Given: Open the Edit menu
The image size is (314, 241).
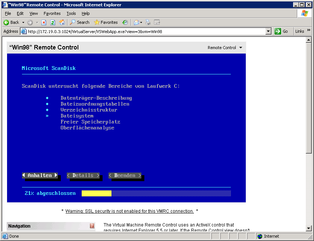Looking at the screenshot, I should 20,13.
